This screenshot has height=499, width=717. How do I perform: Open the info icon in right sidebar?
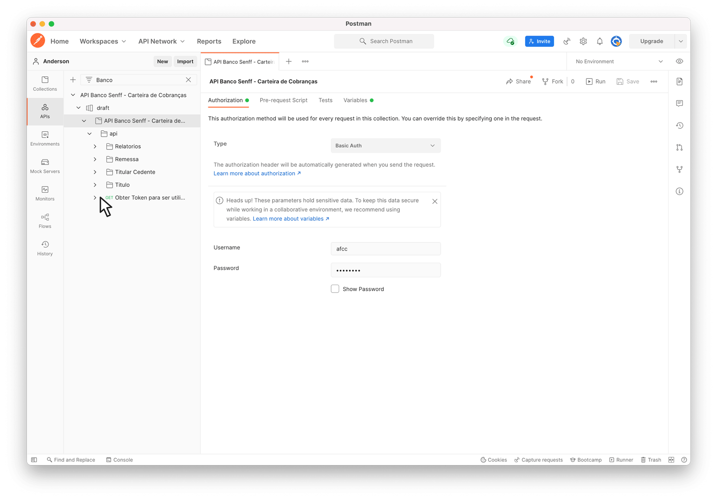[680, 191]
